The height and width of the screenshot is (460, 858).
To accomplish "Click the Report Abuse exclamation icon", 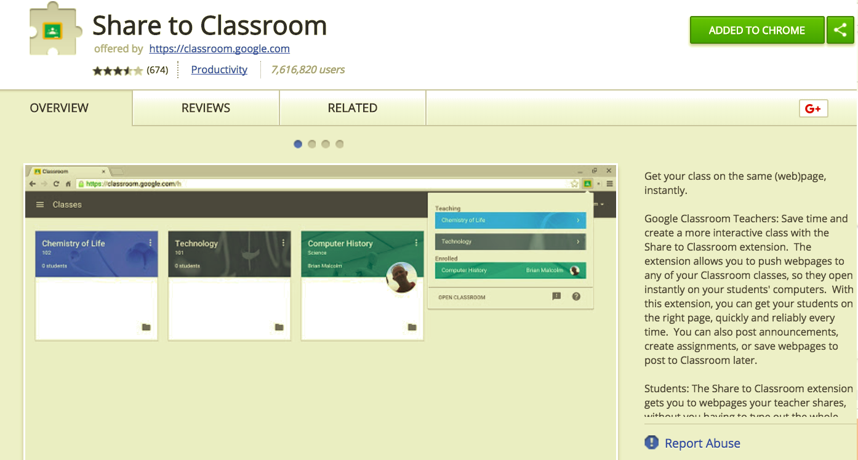I will point(652,443).
